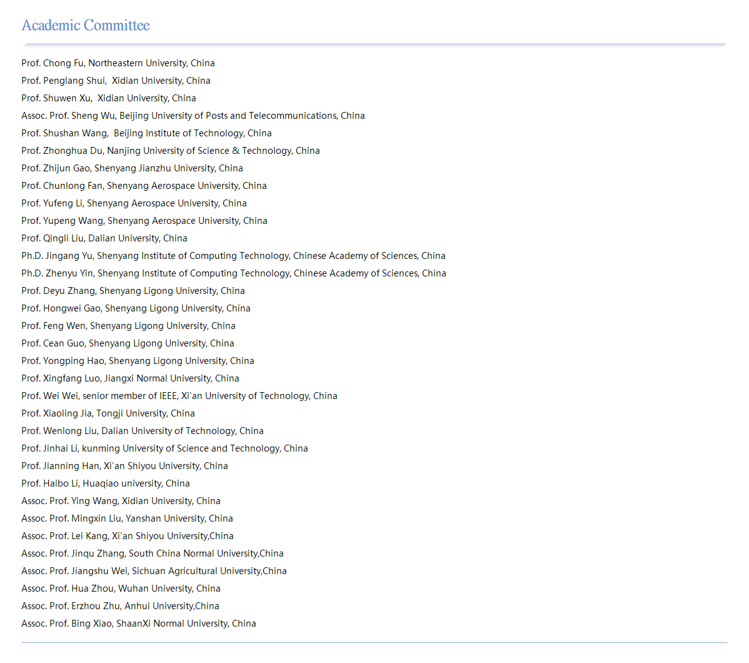Select the Prof. Hongwei Gao line
Screen dimensions: 749x663
tap(136, 308)
